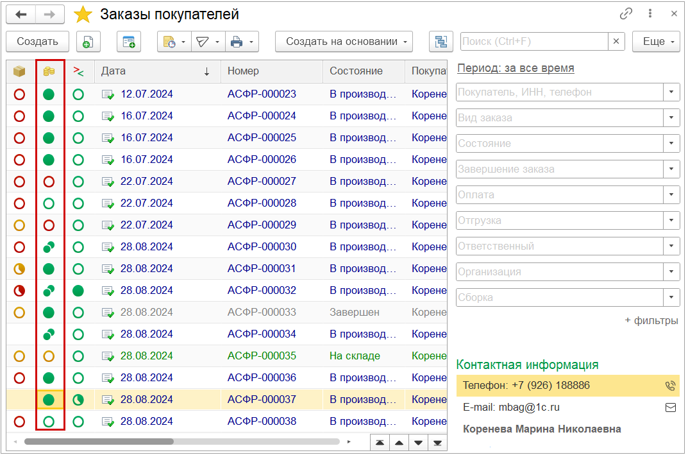Click the phone call icon
The height and width of the screenshot is (455, 688).
[670, 386]
